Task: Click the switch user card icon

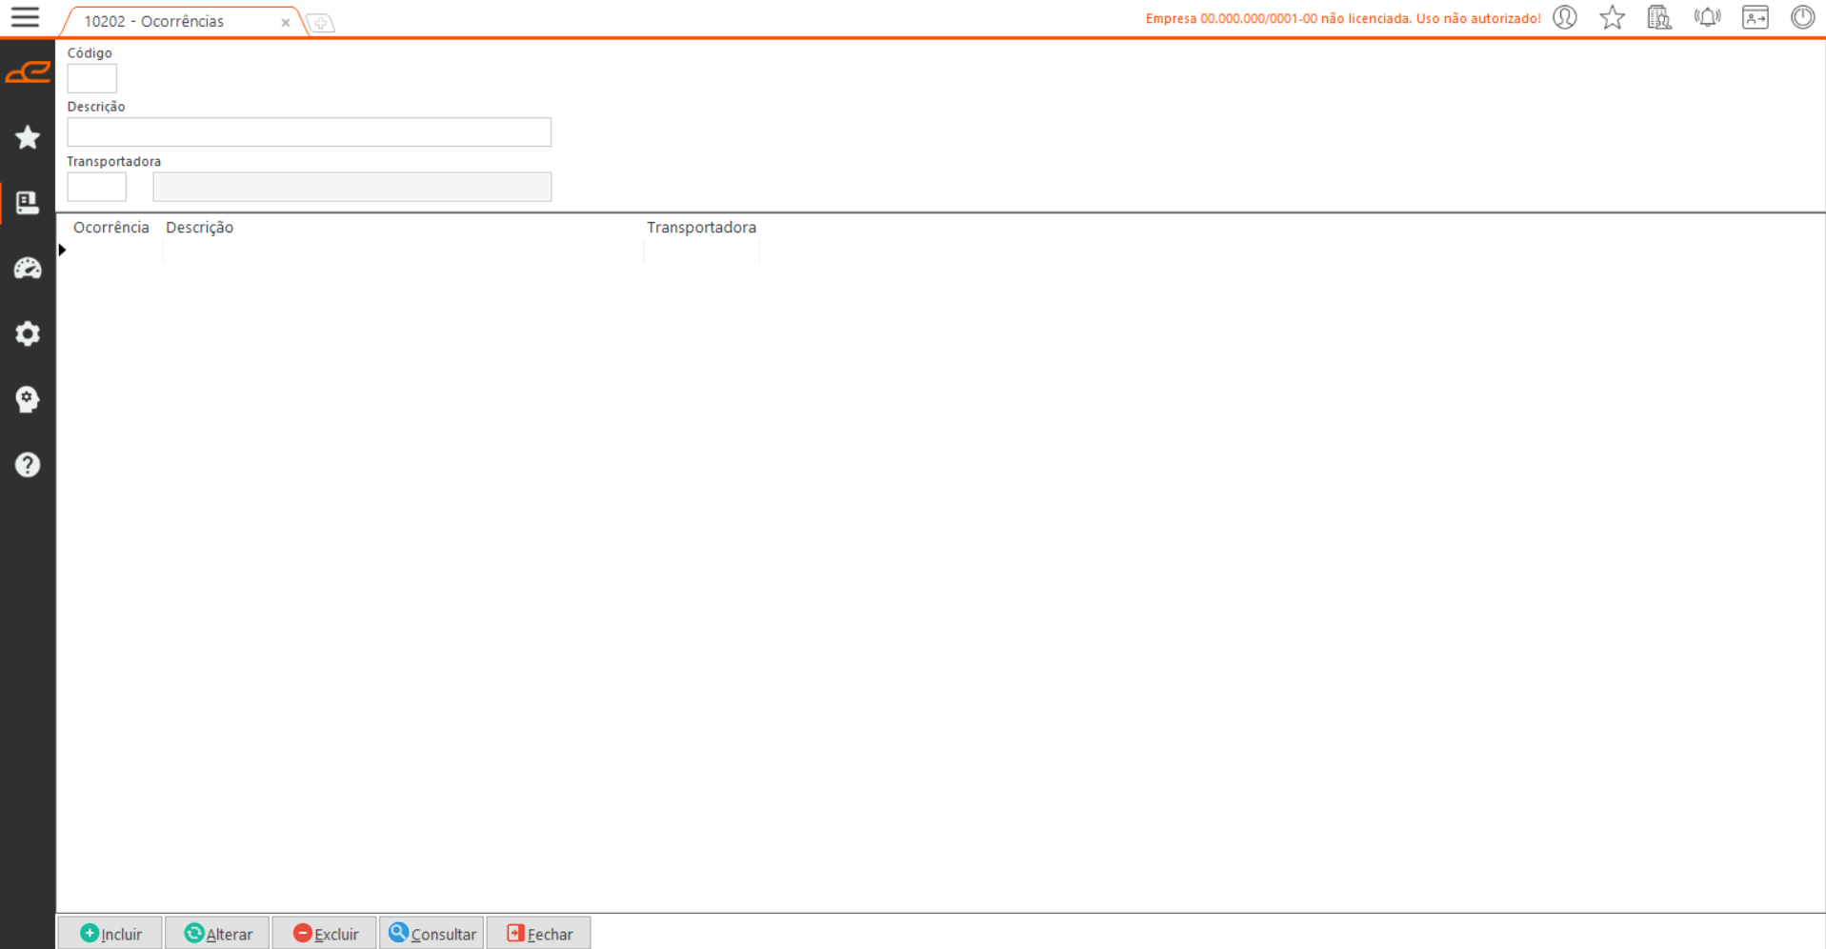Action: [1755, 17]
